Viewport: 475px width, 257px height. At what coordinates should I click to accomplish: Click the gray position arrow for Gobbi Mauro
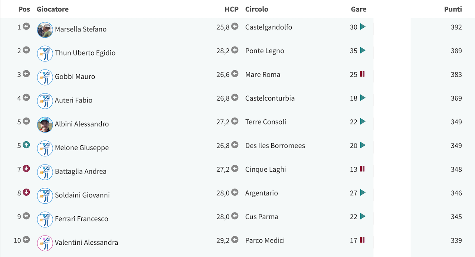26,74
